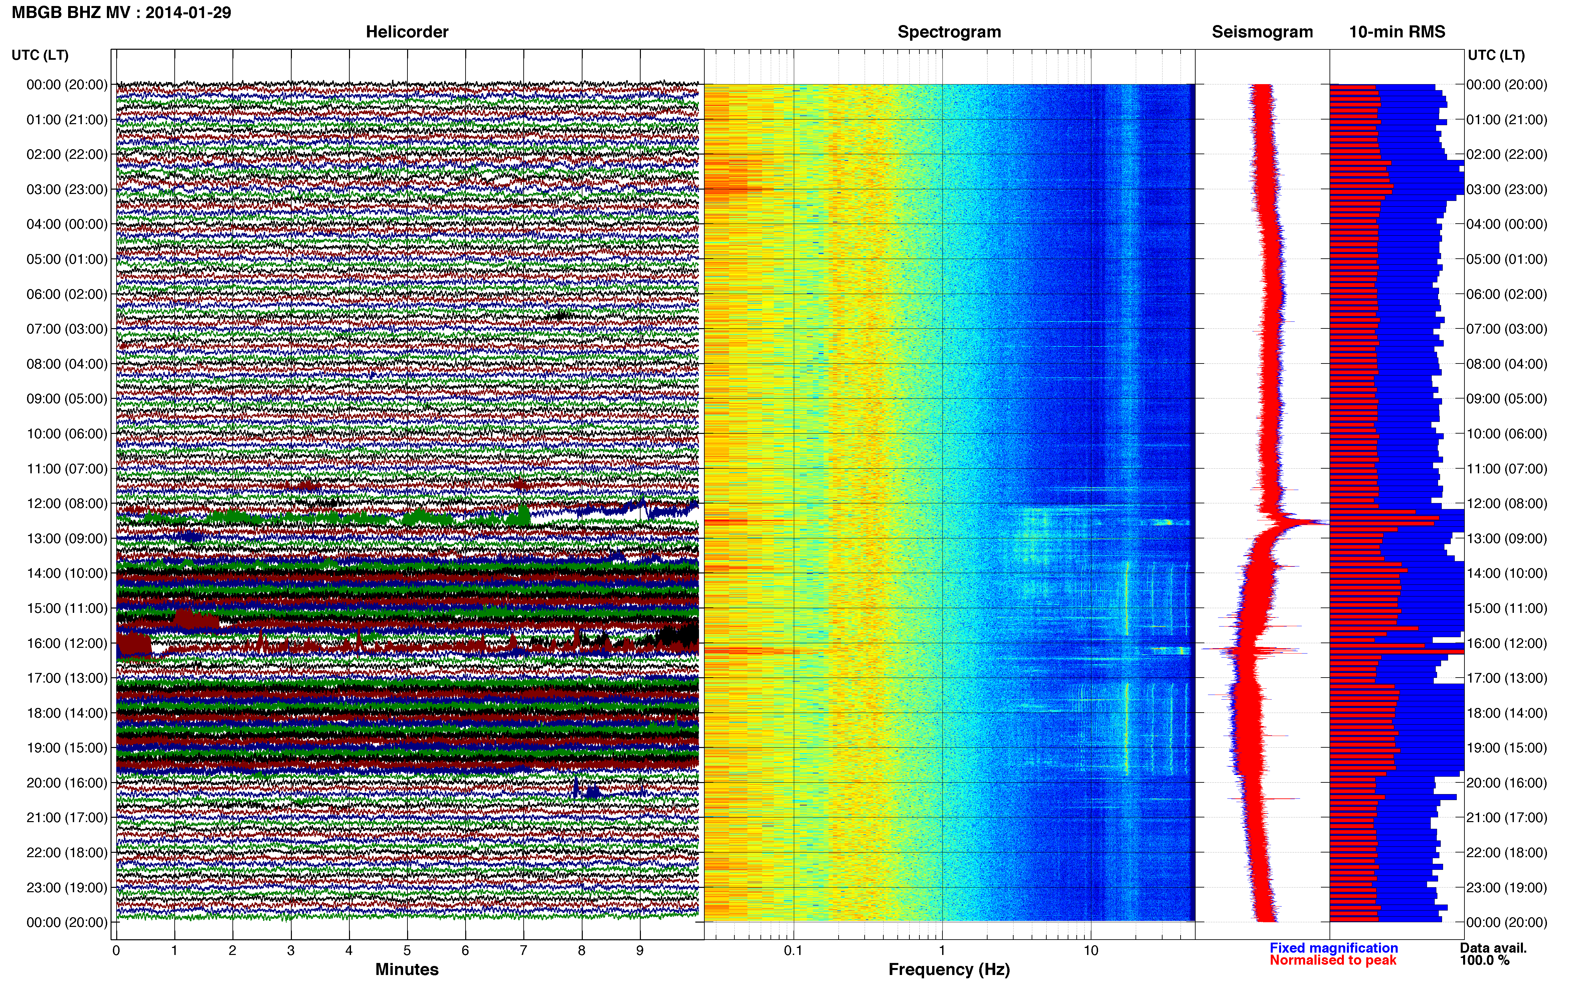The image size is (1583, 989).
Task: Select the 'Helicorder' panel heading
Action: tap(406, 31)
